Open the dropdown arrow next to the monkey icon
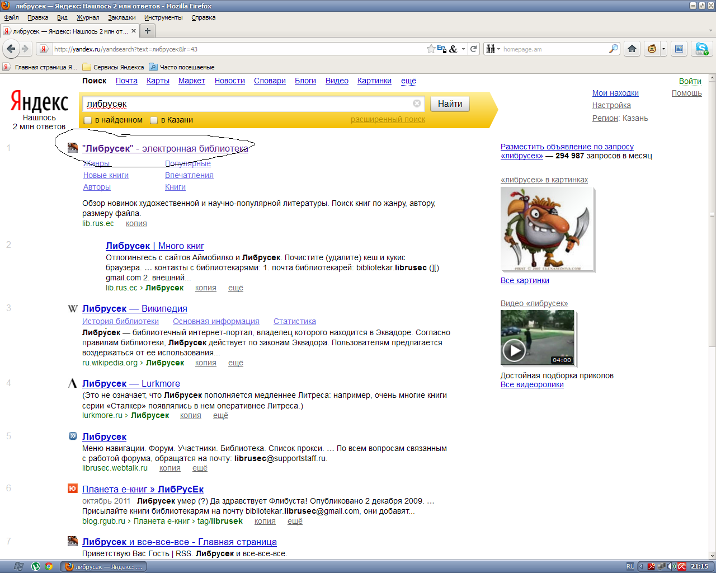The width and height of the screenshot is (716, 573). (x=663, y=49)
